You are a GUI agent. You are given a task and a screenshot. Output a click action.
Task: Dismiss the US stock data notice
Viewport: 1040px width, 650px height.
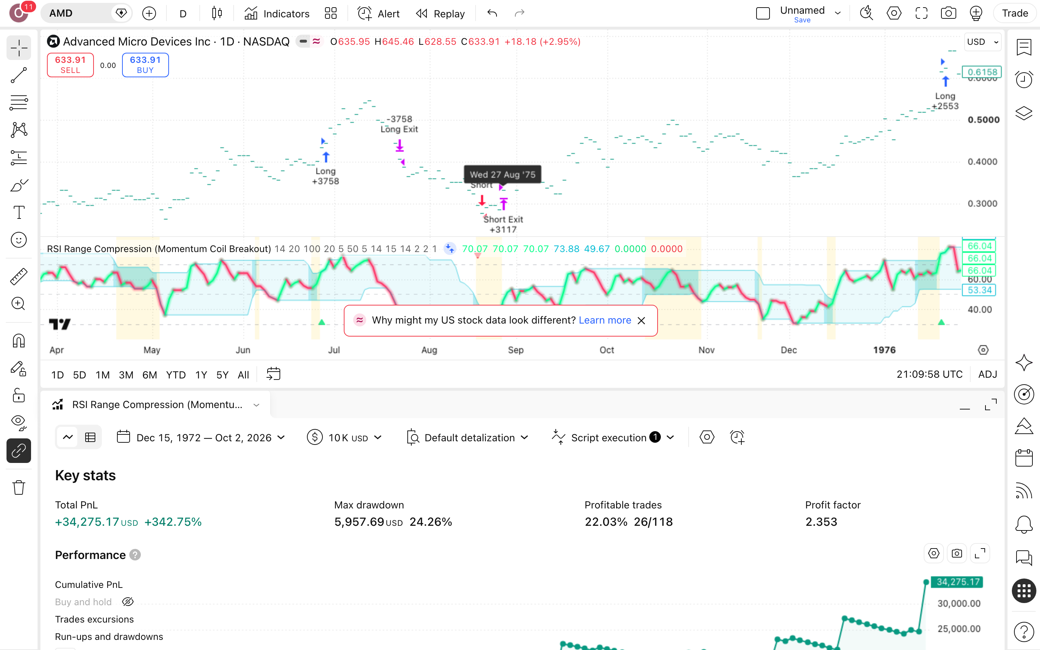[641, 321]
